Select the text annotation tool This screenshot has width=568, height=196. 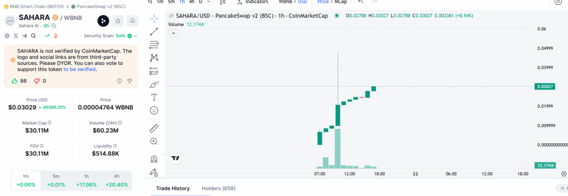pyautogui.click(x=154, y=97)
